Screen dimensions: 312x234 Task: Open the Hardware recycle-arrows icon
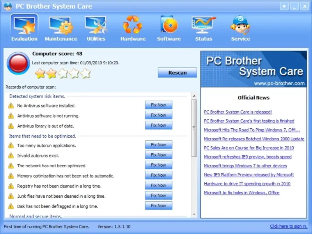tap(133, 25)
